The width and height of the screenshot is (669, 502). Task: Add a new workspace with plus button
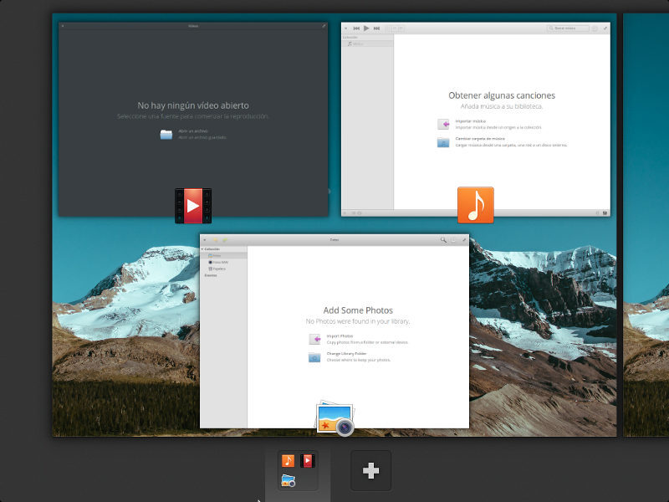370,470
